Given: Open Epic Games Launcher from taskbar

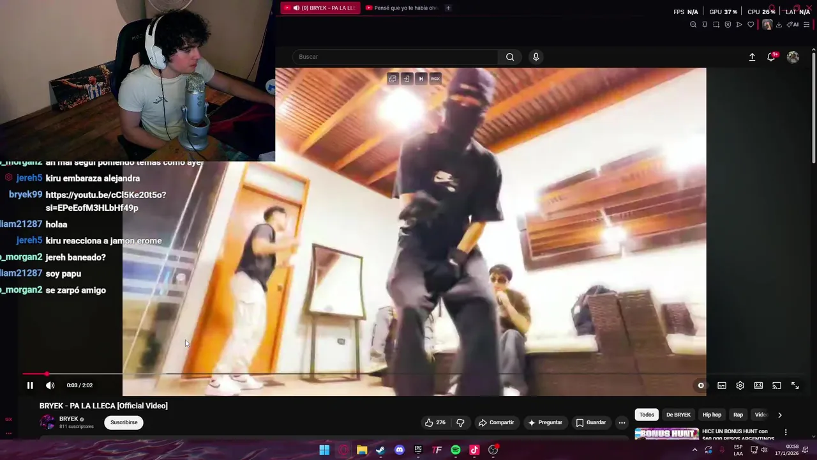Looking at the screenshot, I should pos(418,450).
